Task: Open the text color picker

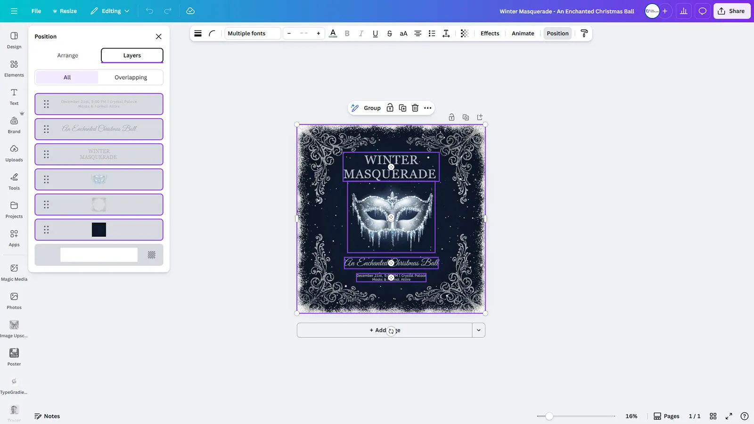Action: 333,33
